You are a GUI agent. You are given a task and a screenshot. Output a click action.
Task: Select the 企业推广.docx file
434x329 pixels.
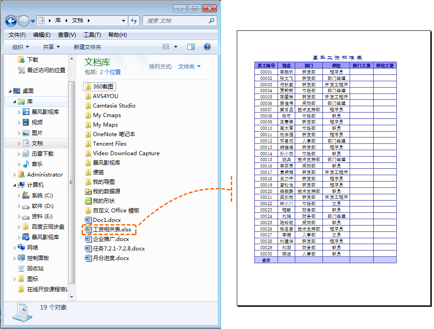click(x=107, y=239)
